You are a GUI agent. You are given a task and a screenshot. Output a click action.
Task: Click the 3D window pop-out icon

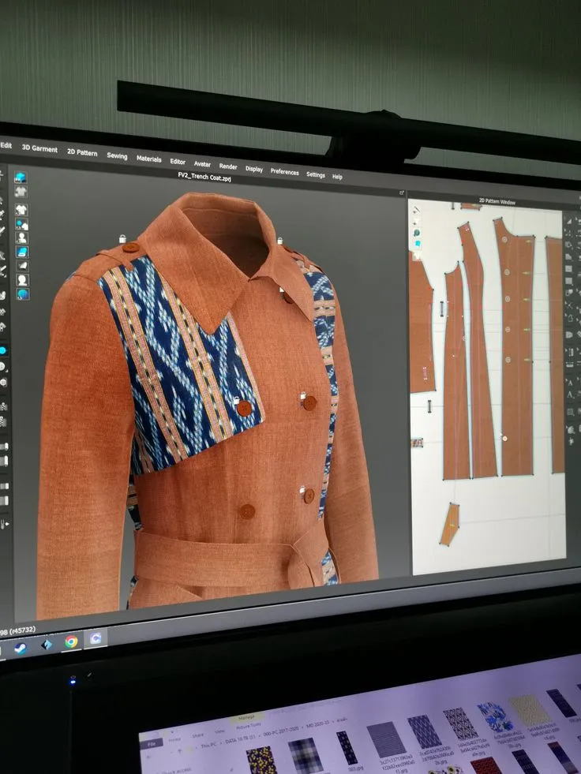[402, 193]
